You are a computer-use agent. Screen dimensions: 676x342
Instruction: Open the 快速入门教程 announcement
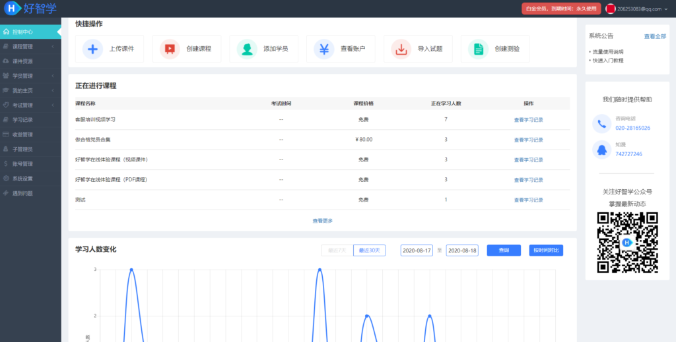[x=608, y=61]
